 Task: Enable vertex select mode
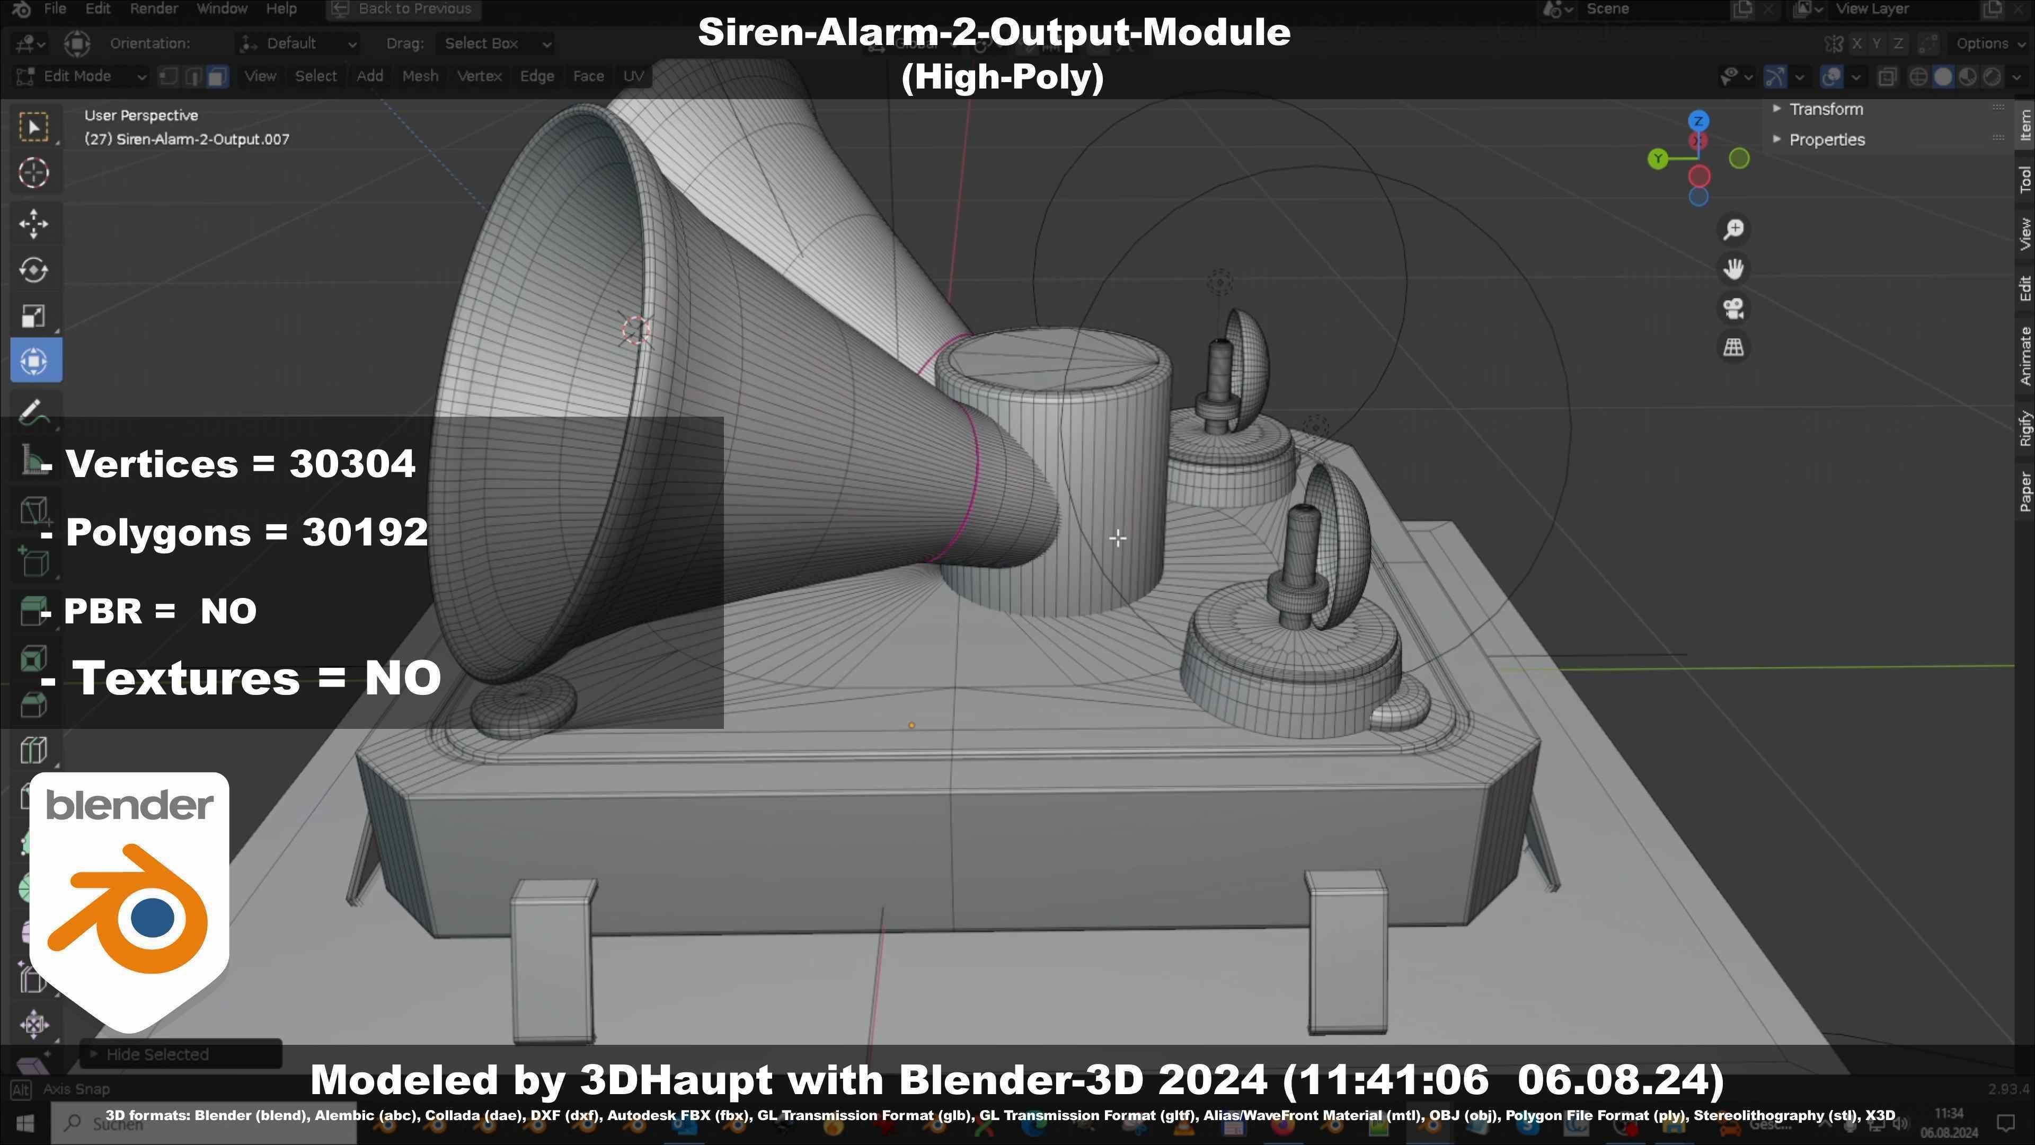point(167,76)
